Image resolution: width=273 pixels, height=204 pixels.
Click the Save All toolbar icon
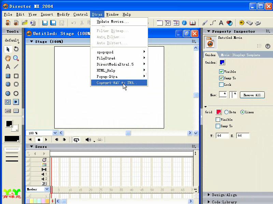(x=53, y=23)
